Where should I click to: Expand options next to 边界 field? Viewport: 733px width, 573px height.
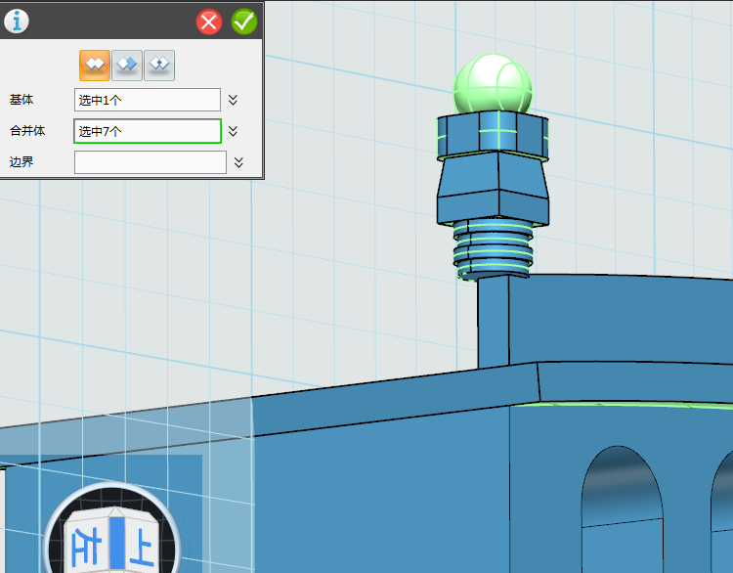(238, 162)
